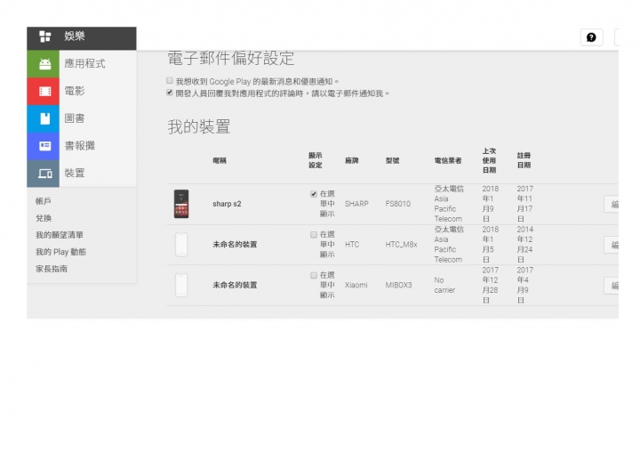Click carrier cell in sharp s2 row
The image size is (640, 453).
449,204
